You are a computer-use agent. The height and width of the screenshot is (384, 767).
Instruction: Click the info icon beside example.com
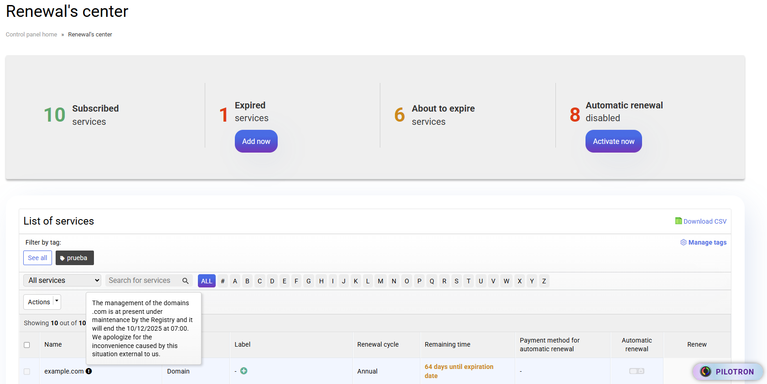click(x=89, y=371)
